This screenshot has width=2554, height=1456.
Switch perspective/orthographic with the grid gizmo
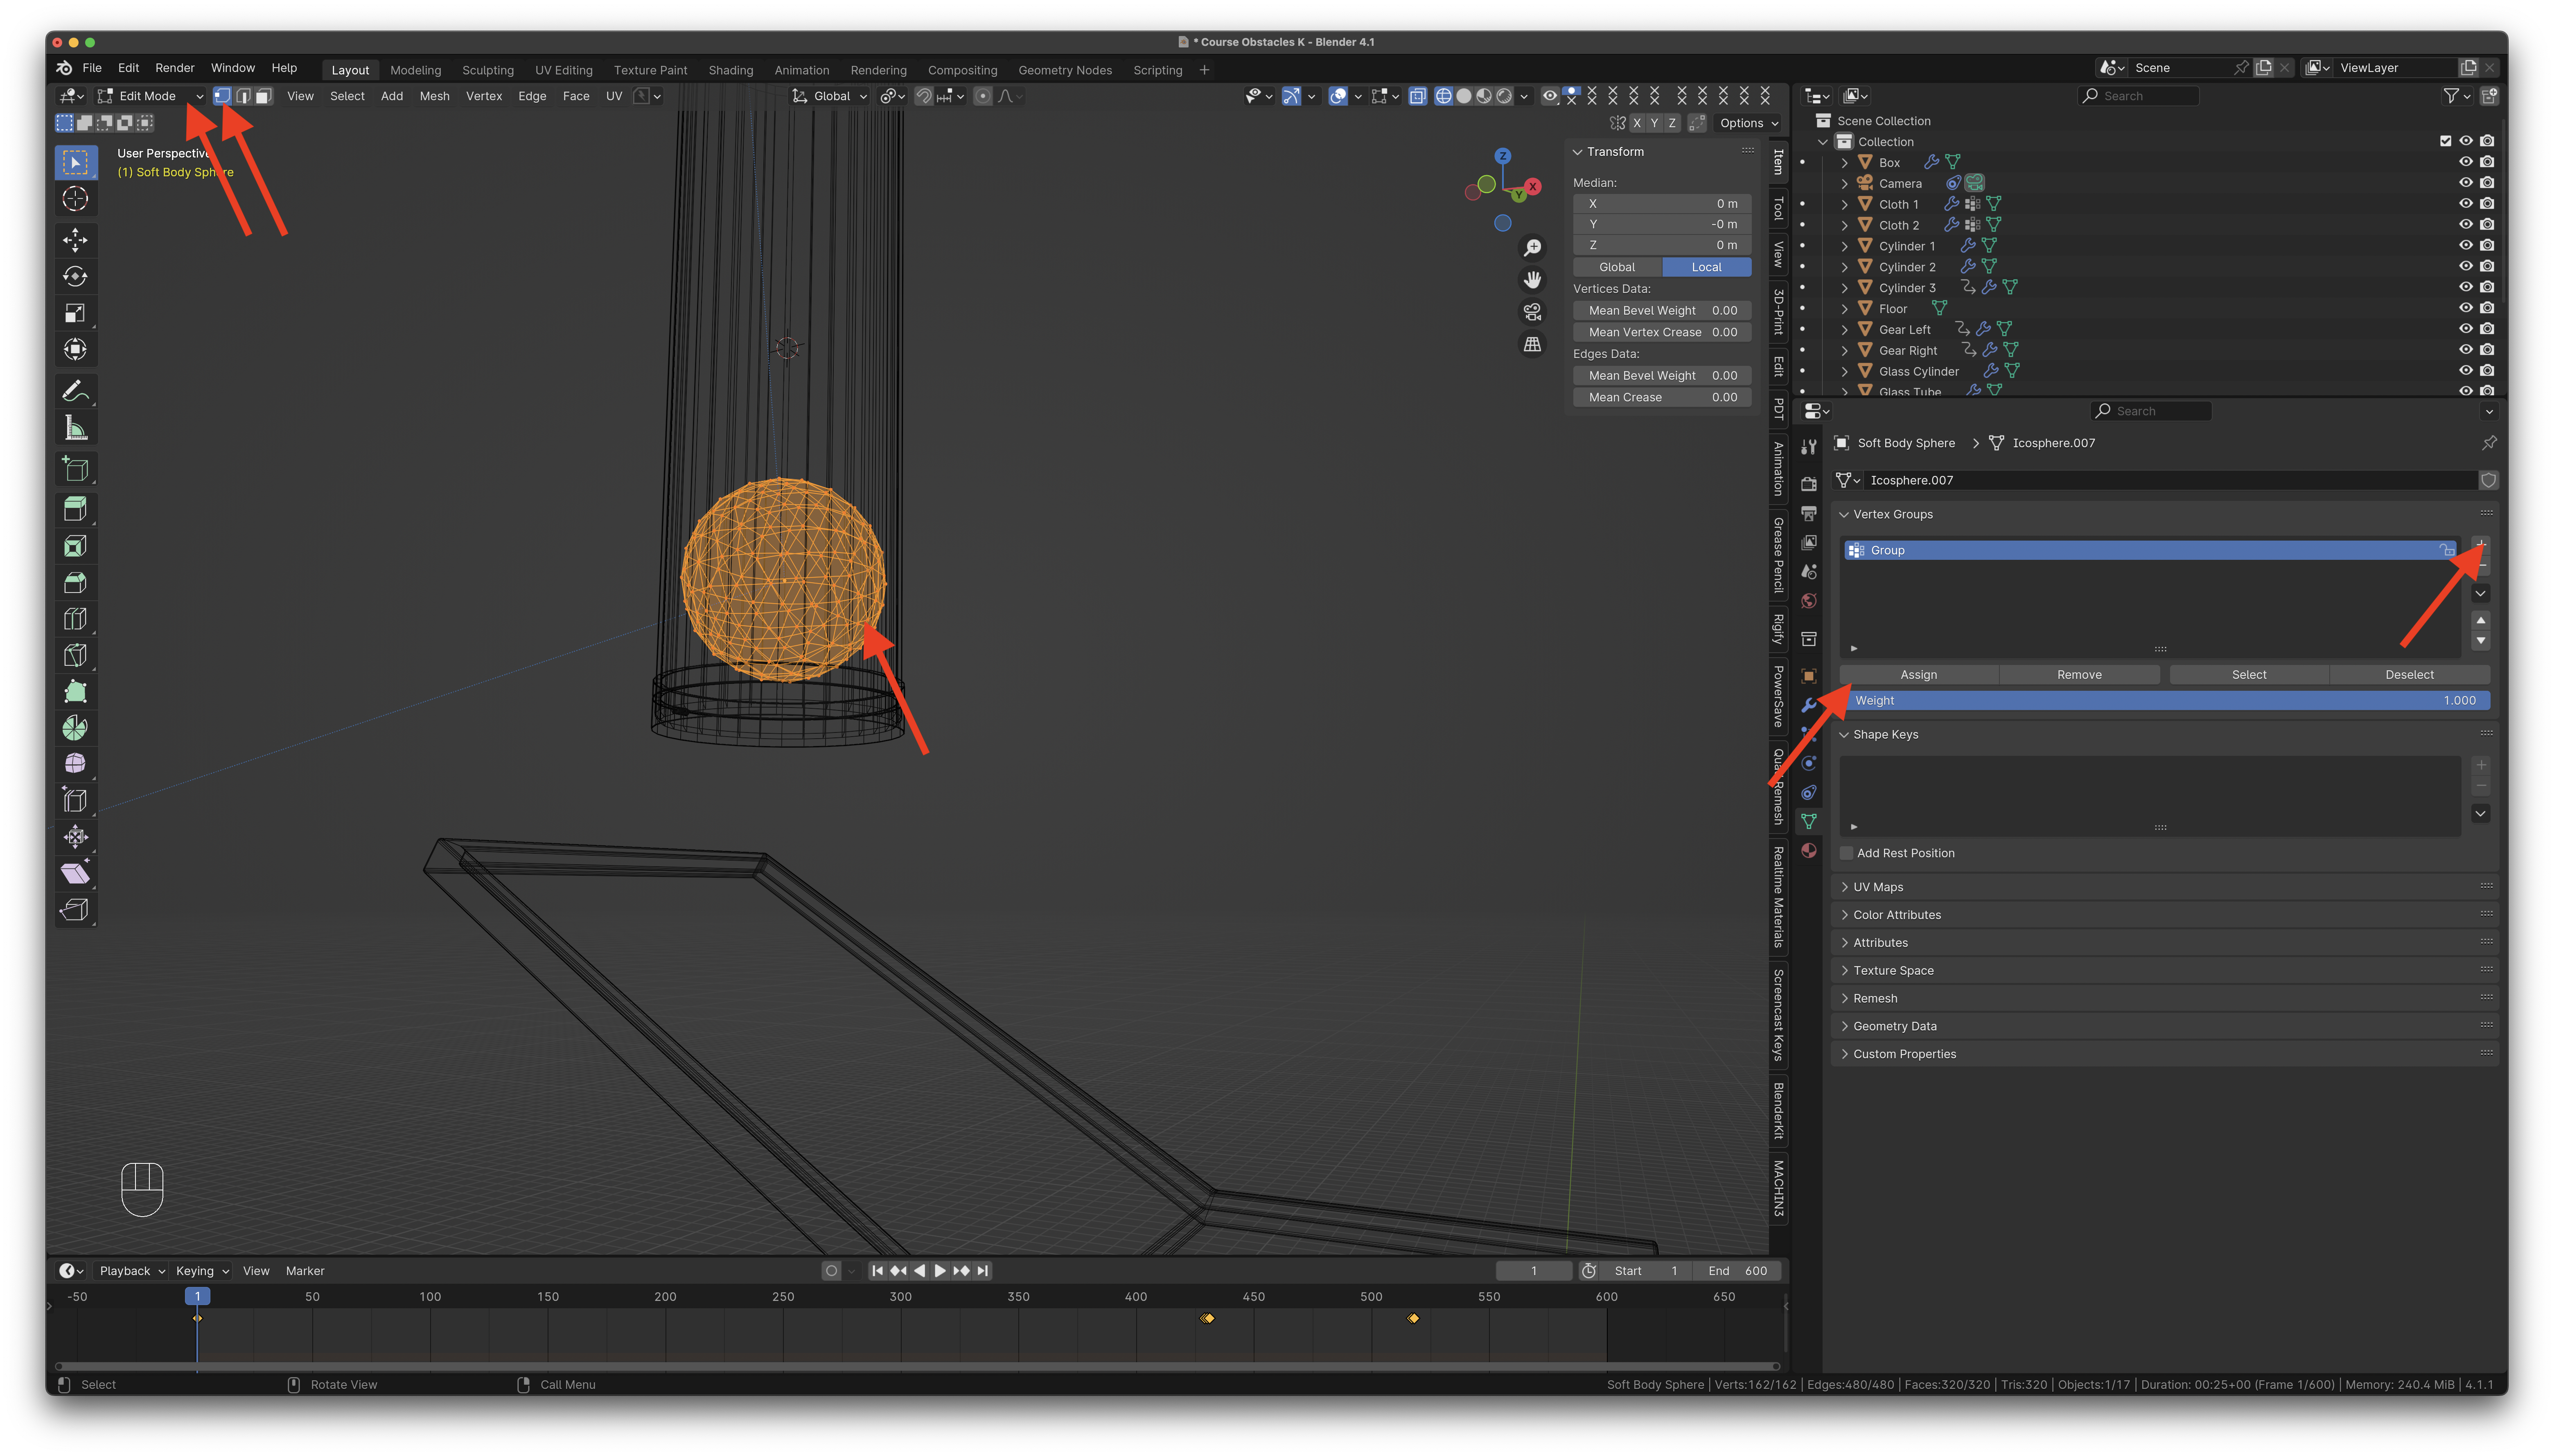pos(1532,344)
